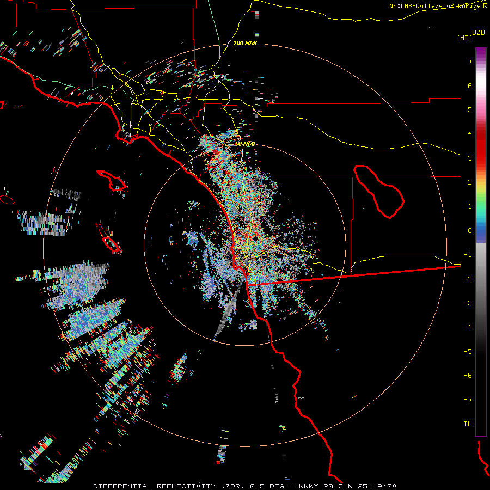The height and width of the screenshot is (490, 490).
Task: Click the "TH" legend label
Action: point(468,424)
